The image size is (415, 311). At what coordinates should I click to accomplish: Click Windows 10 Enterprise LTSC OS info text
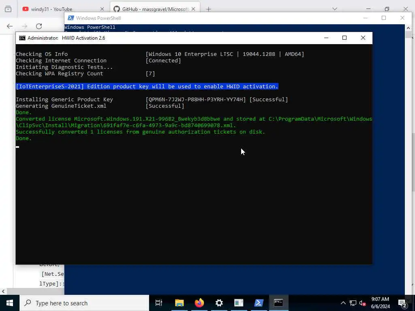tap(225, 54)
